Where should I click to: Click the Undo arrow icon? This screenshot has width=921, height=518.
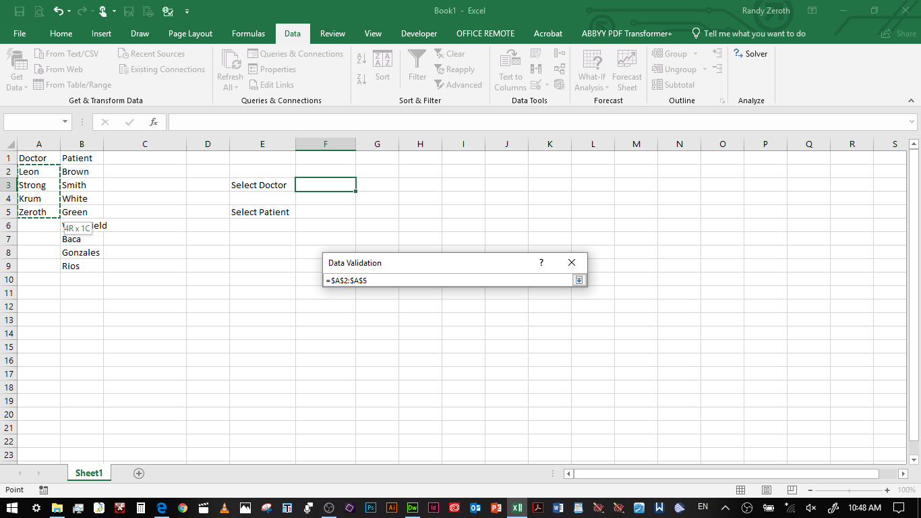pos(59,11)
